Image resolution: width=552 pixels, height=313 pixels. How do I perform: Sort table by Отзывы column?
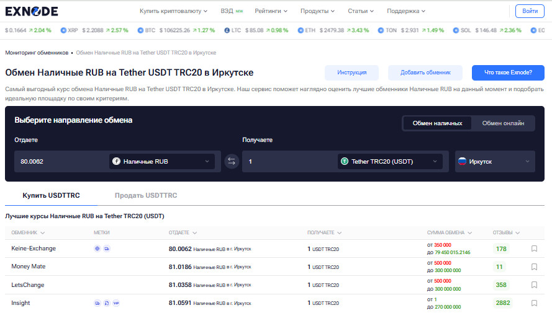click(506, 232)
